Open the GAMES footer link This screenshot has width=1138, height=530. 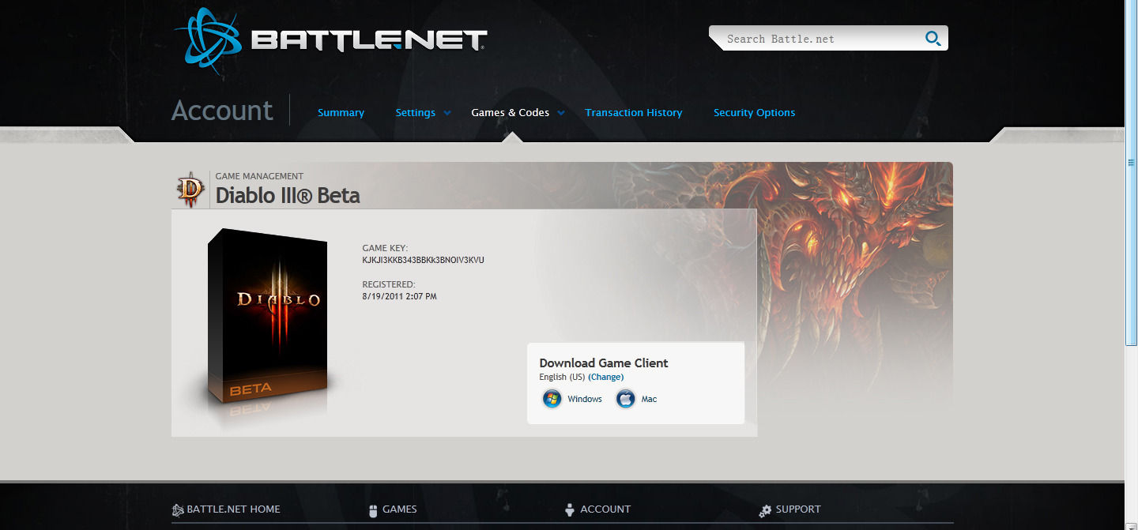pyautogui.click(x=399, y=509)
